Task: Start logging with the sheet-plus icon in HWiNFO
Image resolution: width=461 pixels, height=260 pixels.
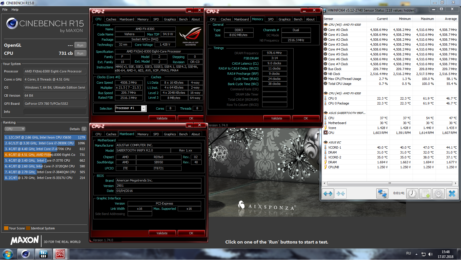Action: click(425, 193)
